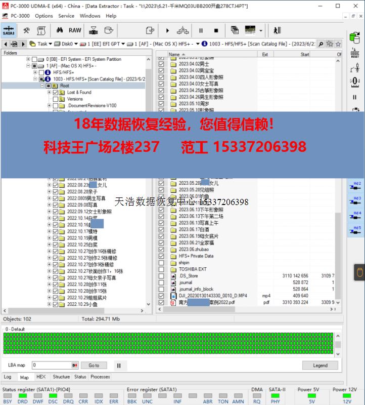The width and height of the screenshot is (365, 405).
Task: Toggle the Lost & Found checkbox
Action: (x=55, y=93)
